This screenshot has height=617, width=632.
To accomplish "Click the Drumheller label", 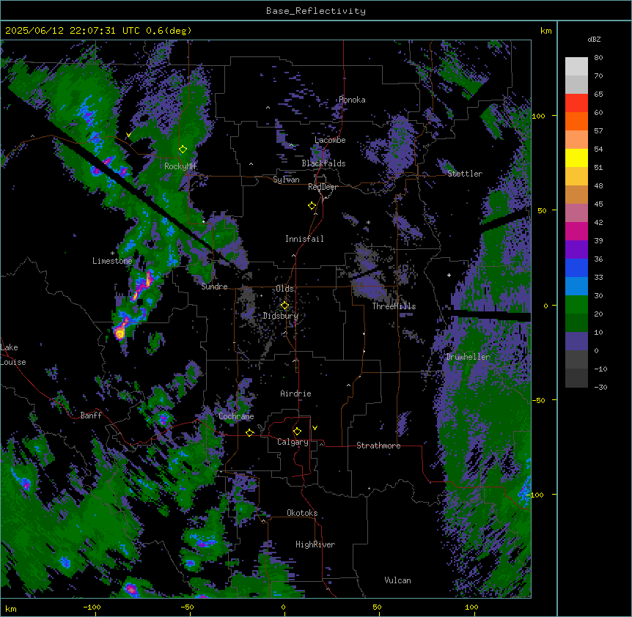I will pyautogui.click(x=468, y=357).
